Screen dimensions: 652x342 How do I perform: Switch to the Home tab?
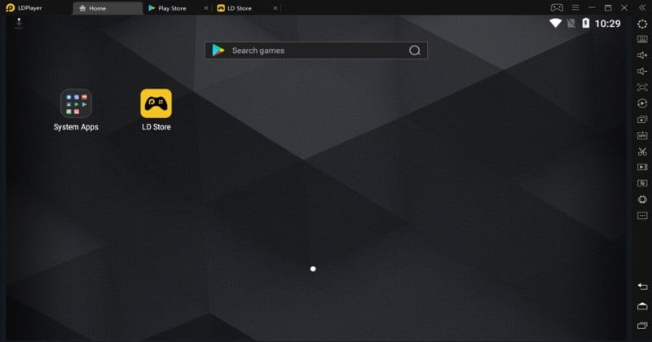108,8
